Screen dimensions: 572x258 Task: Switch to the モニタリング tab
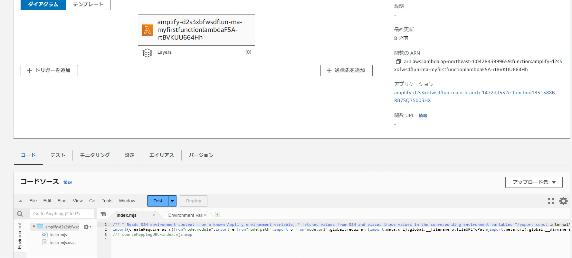click(x=95, y=155)
